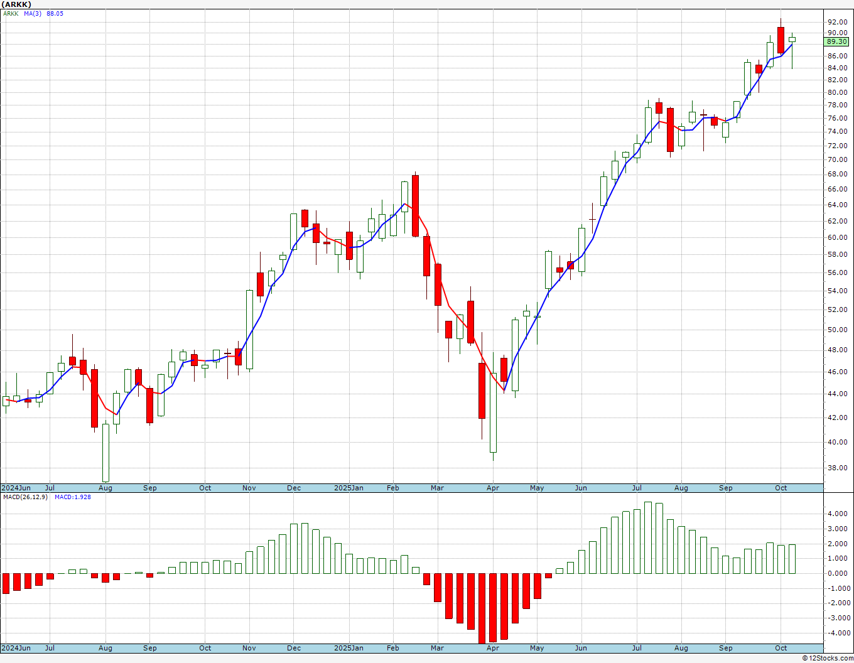The height and width of the screenshot is (663, 854).
Task: Select "38.00" on the price scale
Action: 837,468
